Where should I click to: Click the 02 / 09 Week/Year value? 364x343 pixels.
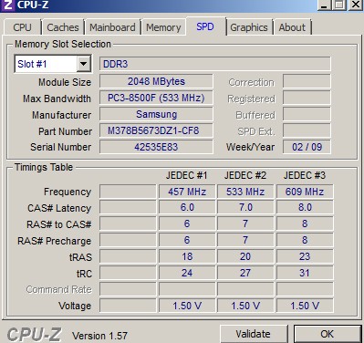307,147
